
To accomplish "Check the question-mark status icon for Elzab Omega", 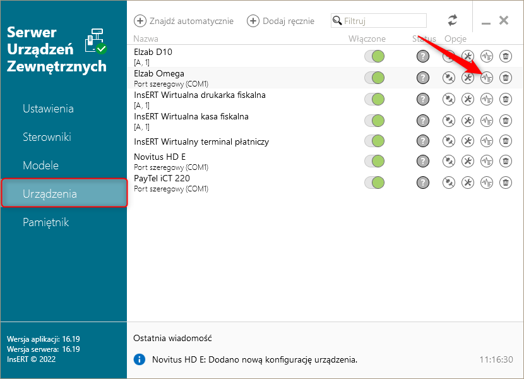I will [x=423, y=78].
